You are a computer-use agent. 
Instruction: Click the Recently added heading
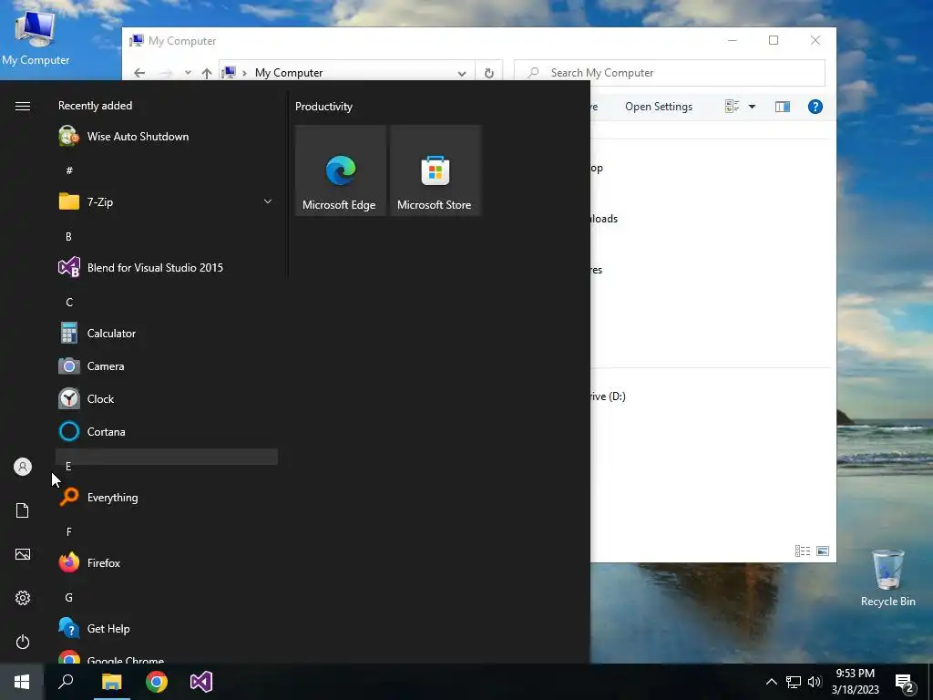pyautogui.click(x=95, y=106)
